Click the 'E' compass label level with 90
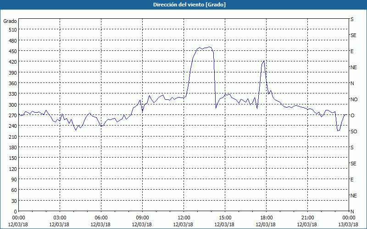Viewport: 367px width, 229px height. tap(352, 180)
